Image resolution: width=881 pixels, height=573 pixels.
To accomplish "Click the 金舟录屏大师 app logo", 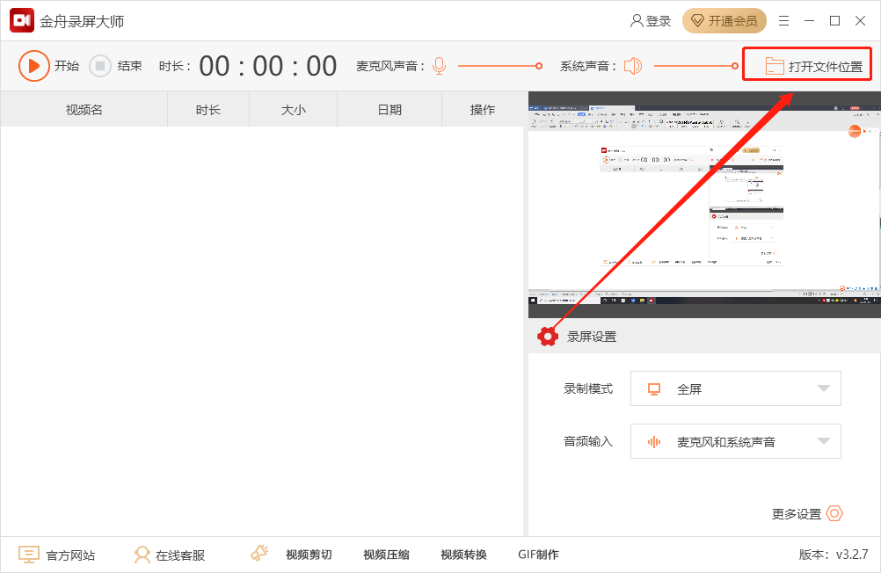I will coord(22,21).
